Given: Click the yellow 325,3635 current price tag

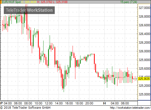Looking at the screenshot, I should point(144,79).
